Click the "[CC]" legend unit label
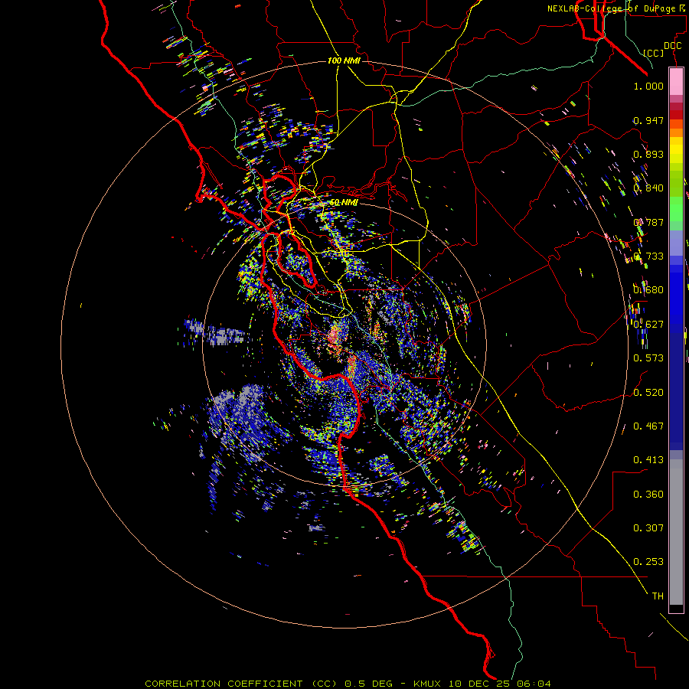Image resolution: width=689 pixels, height=689 pixels. 654,53
